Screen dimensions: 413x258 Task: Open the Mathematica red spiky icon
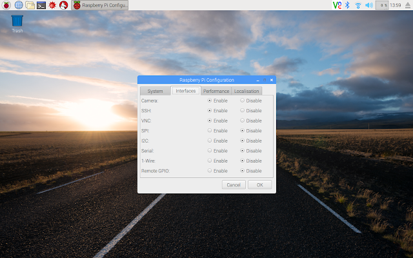(x=52, y=5)
